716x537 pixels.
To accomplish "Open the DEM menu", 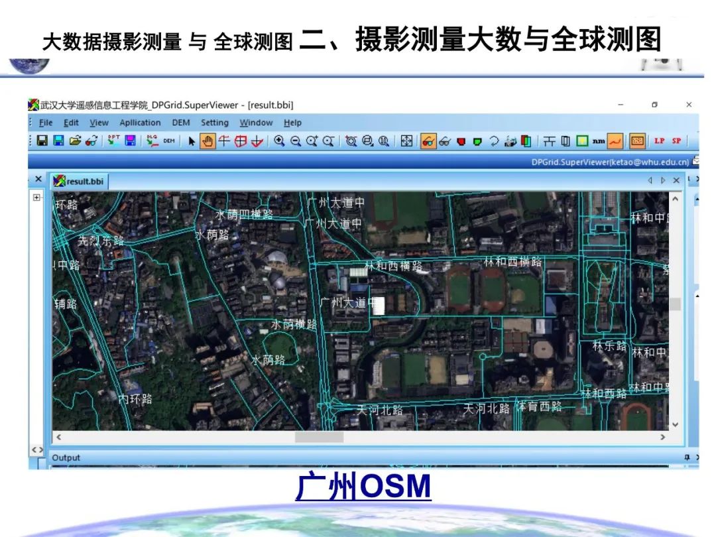I will [x=180, y=123].
